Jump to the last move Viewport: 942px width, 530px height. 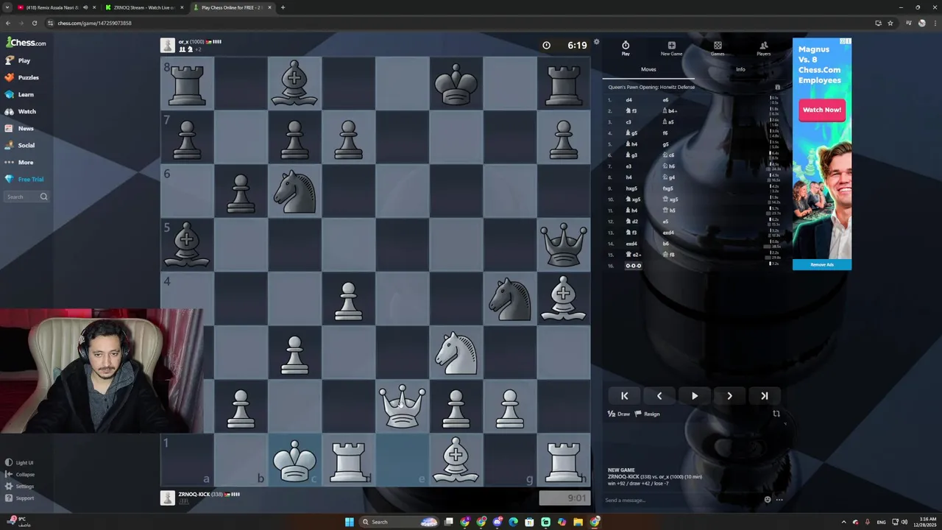(x=765, y=396)
